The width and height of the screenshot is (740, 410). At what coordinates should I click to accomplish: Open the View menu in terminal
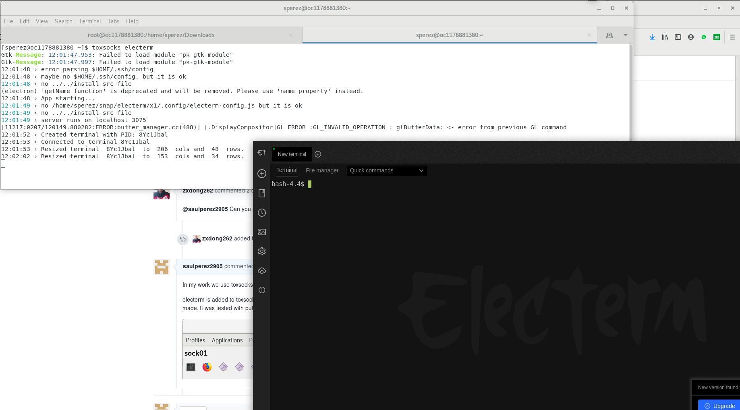42,21
